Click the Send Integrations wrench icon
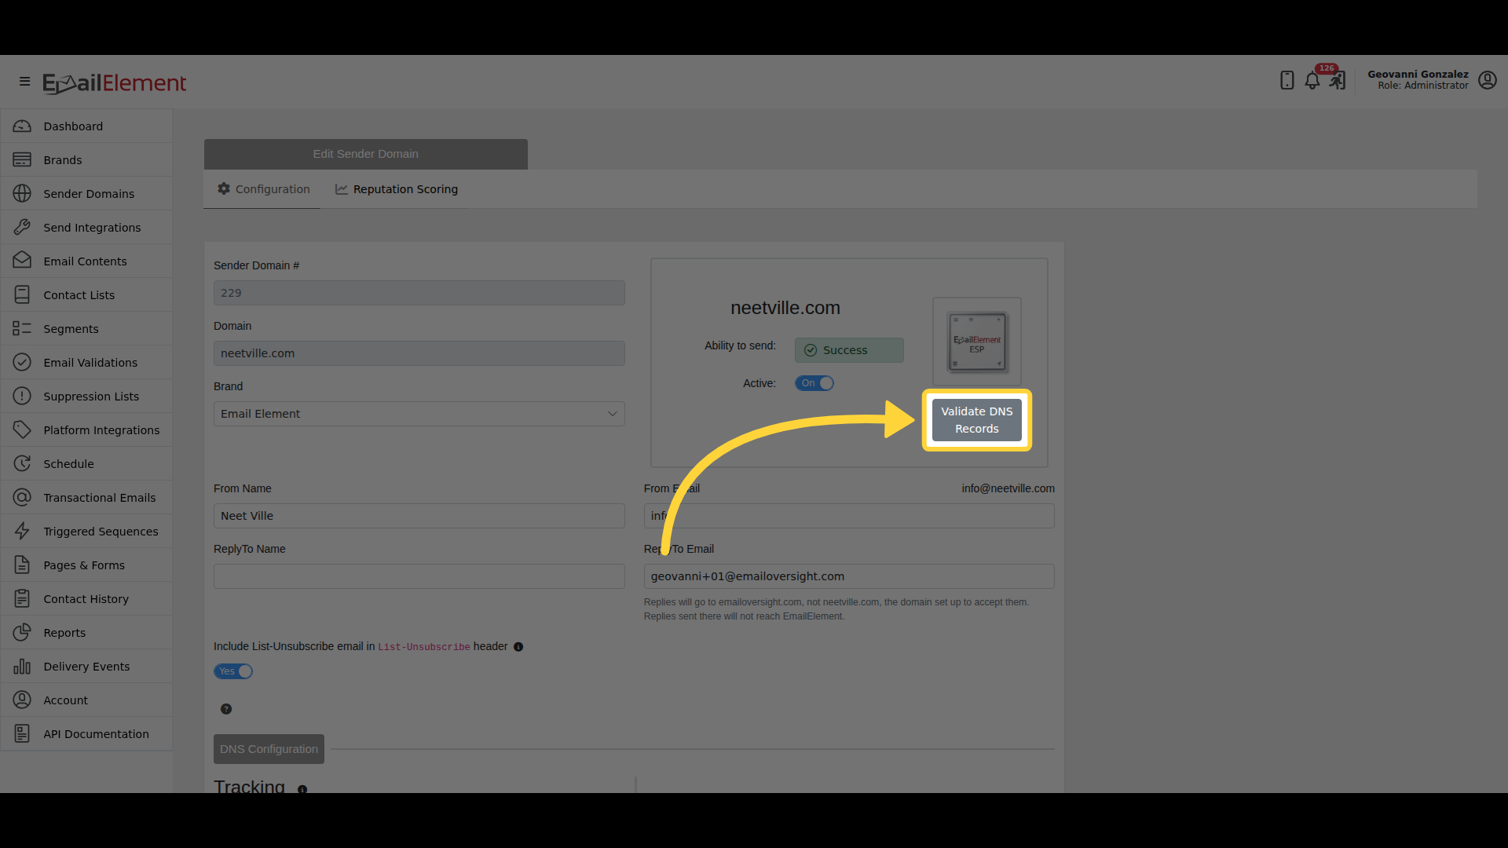Screen dimensions: 1508x848 (x=22, y=228)
